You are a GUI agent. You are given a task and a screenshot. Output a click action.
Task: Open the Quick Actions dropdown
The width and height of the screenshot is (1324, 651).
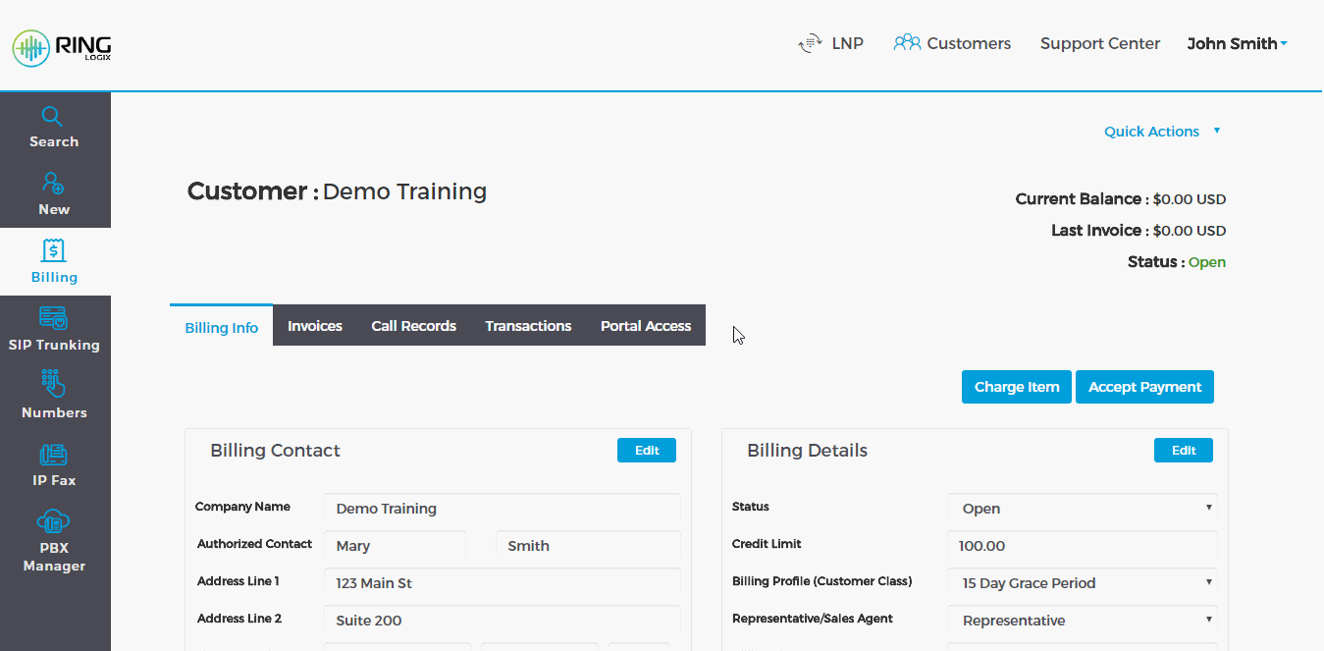[x=1162, y=131]
